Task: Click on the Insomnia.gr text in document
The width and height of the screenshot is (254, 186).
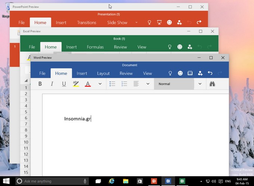Action: (77, 119)
